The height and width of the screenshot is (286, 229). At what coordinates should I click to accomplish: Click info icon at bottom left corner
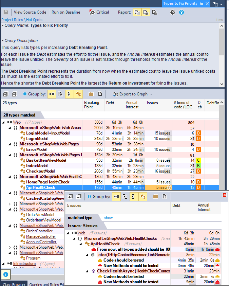pyautogui.click(x=6, y=273)
